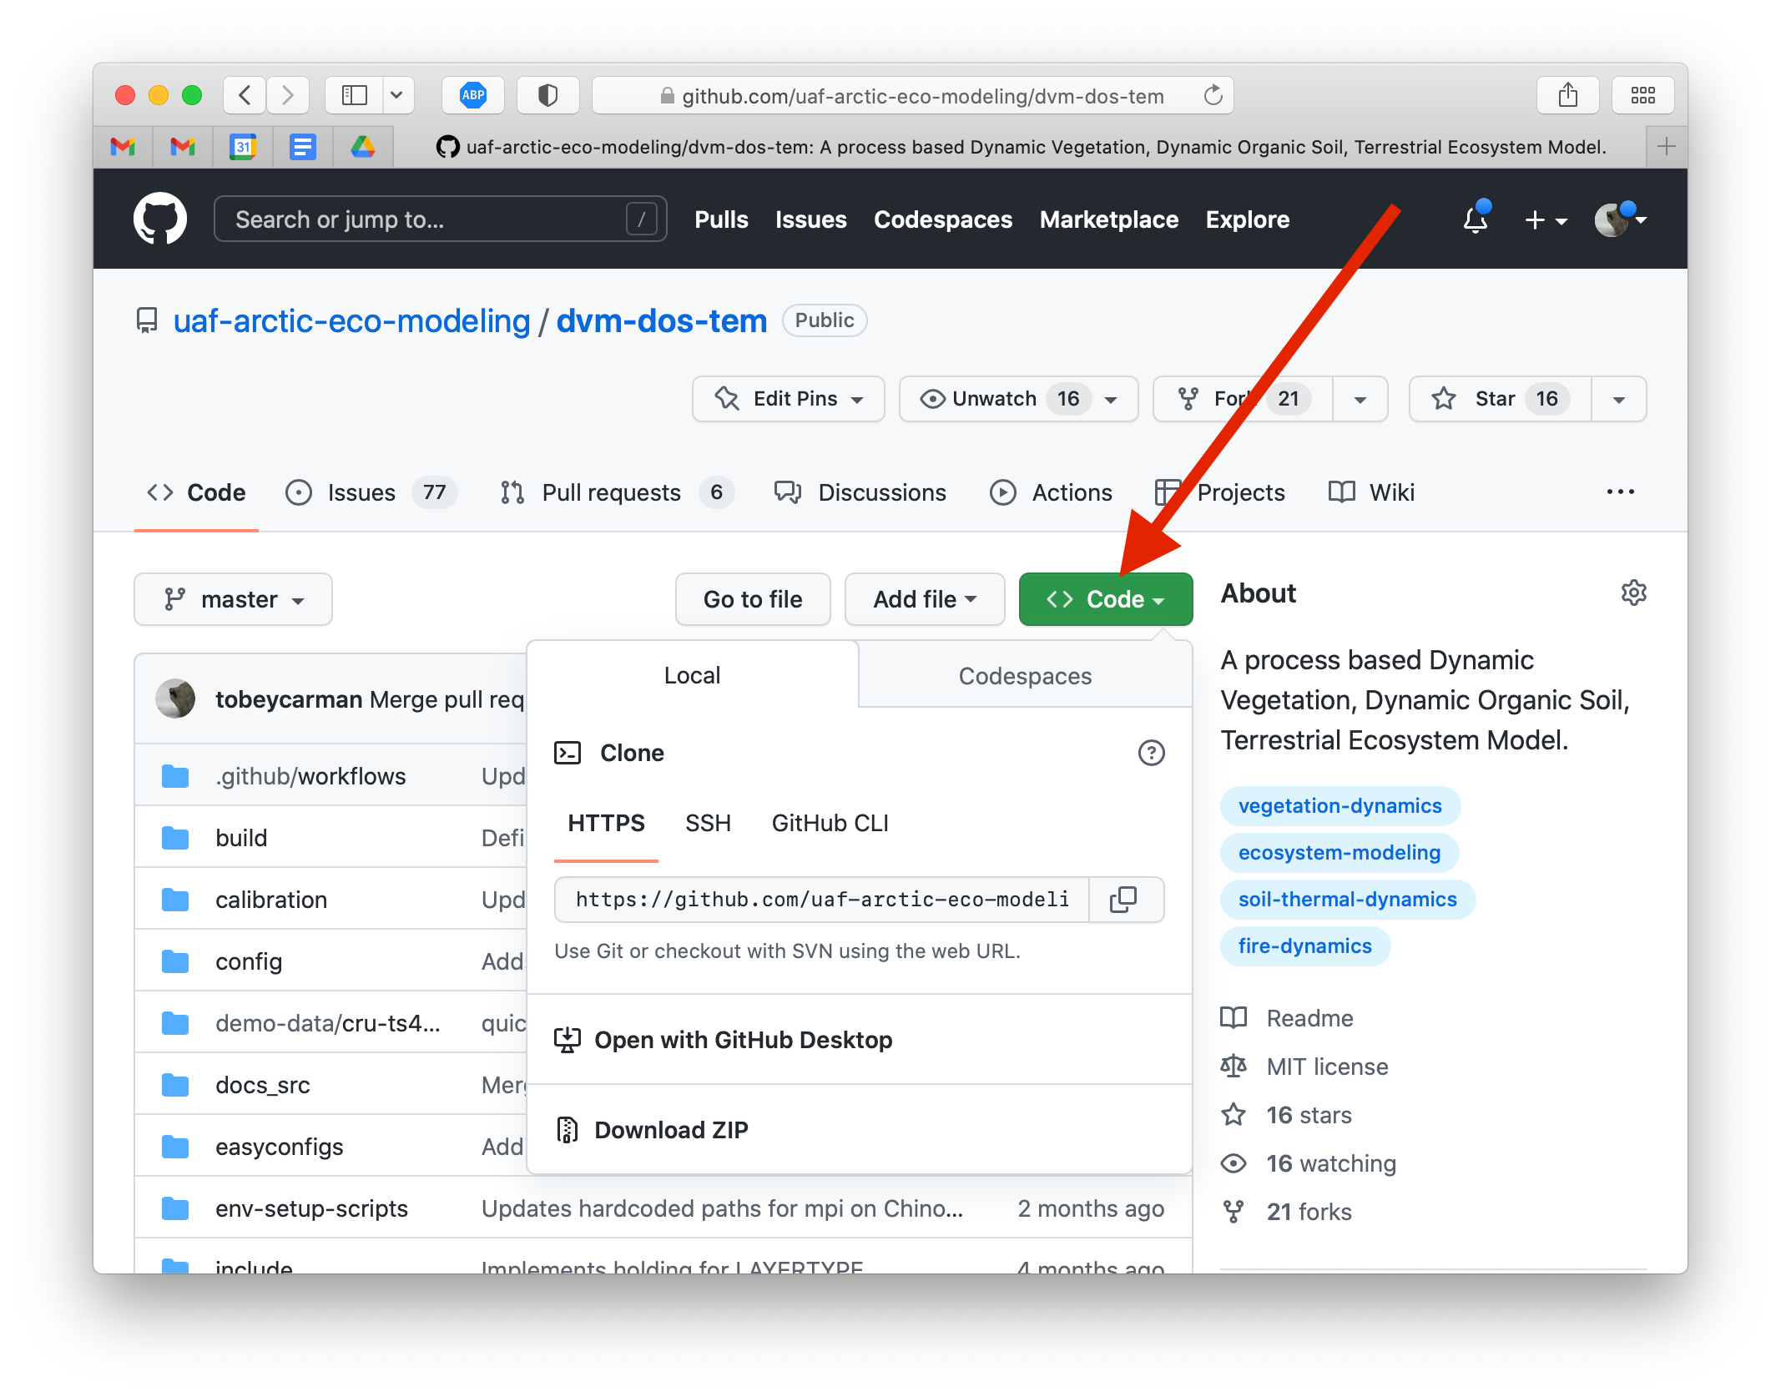The width and height of the screenshot is (1781, 1397).
Task: Open the fire-dynamics topic tag
Action: pos(1304,946)
